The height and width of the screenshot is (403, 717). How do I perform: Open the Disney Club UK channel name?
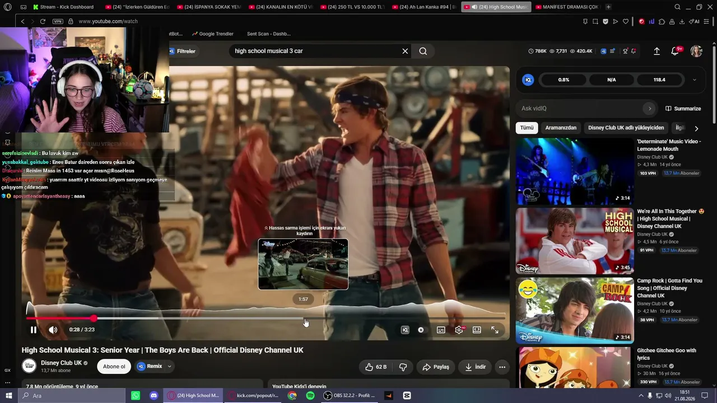tap(61, 363)
